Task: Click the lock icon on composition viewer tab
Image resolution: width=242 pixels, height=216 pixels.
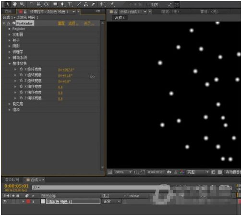Action: click(x=115, y=12)
